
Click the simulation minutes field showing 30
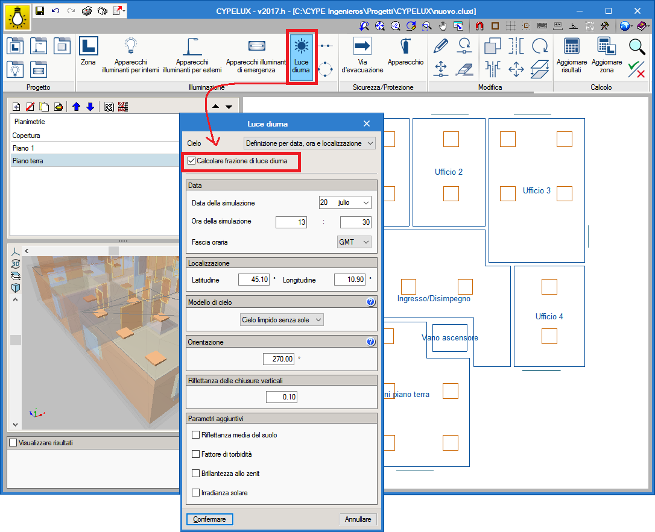pyautogui.click(x=355, y=222)
